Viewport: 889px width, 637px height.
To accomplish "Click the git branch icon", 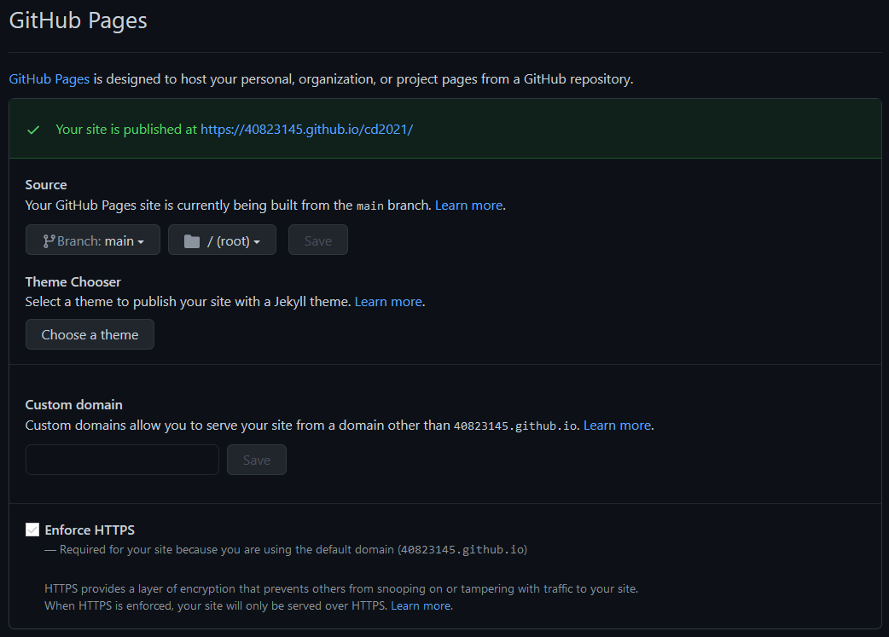I will (x=49, y=241).
